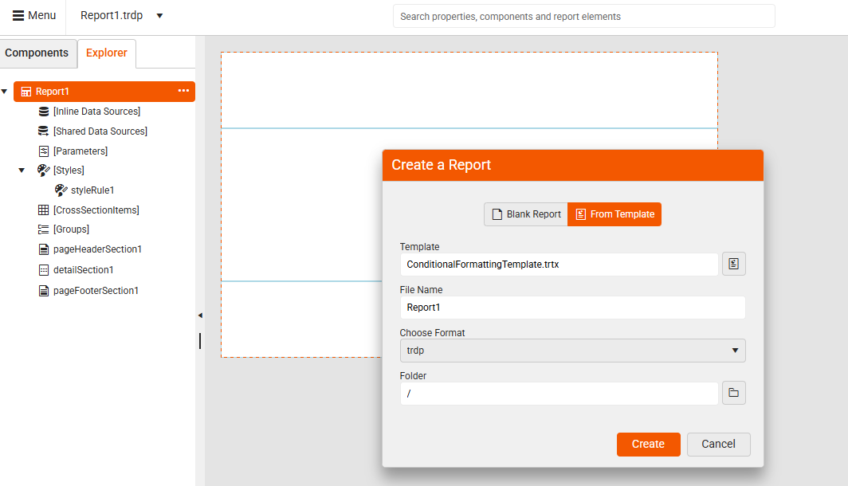Cancel the report creation dialog
The height and width of the screenshot is (486, 848).
coord(718,444)
